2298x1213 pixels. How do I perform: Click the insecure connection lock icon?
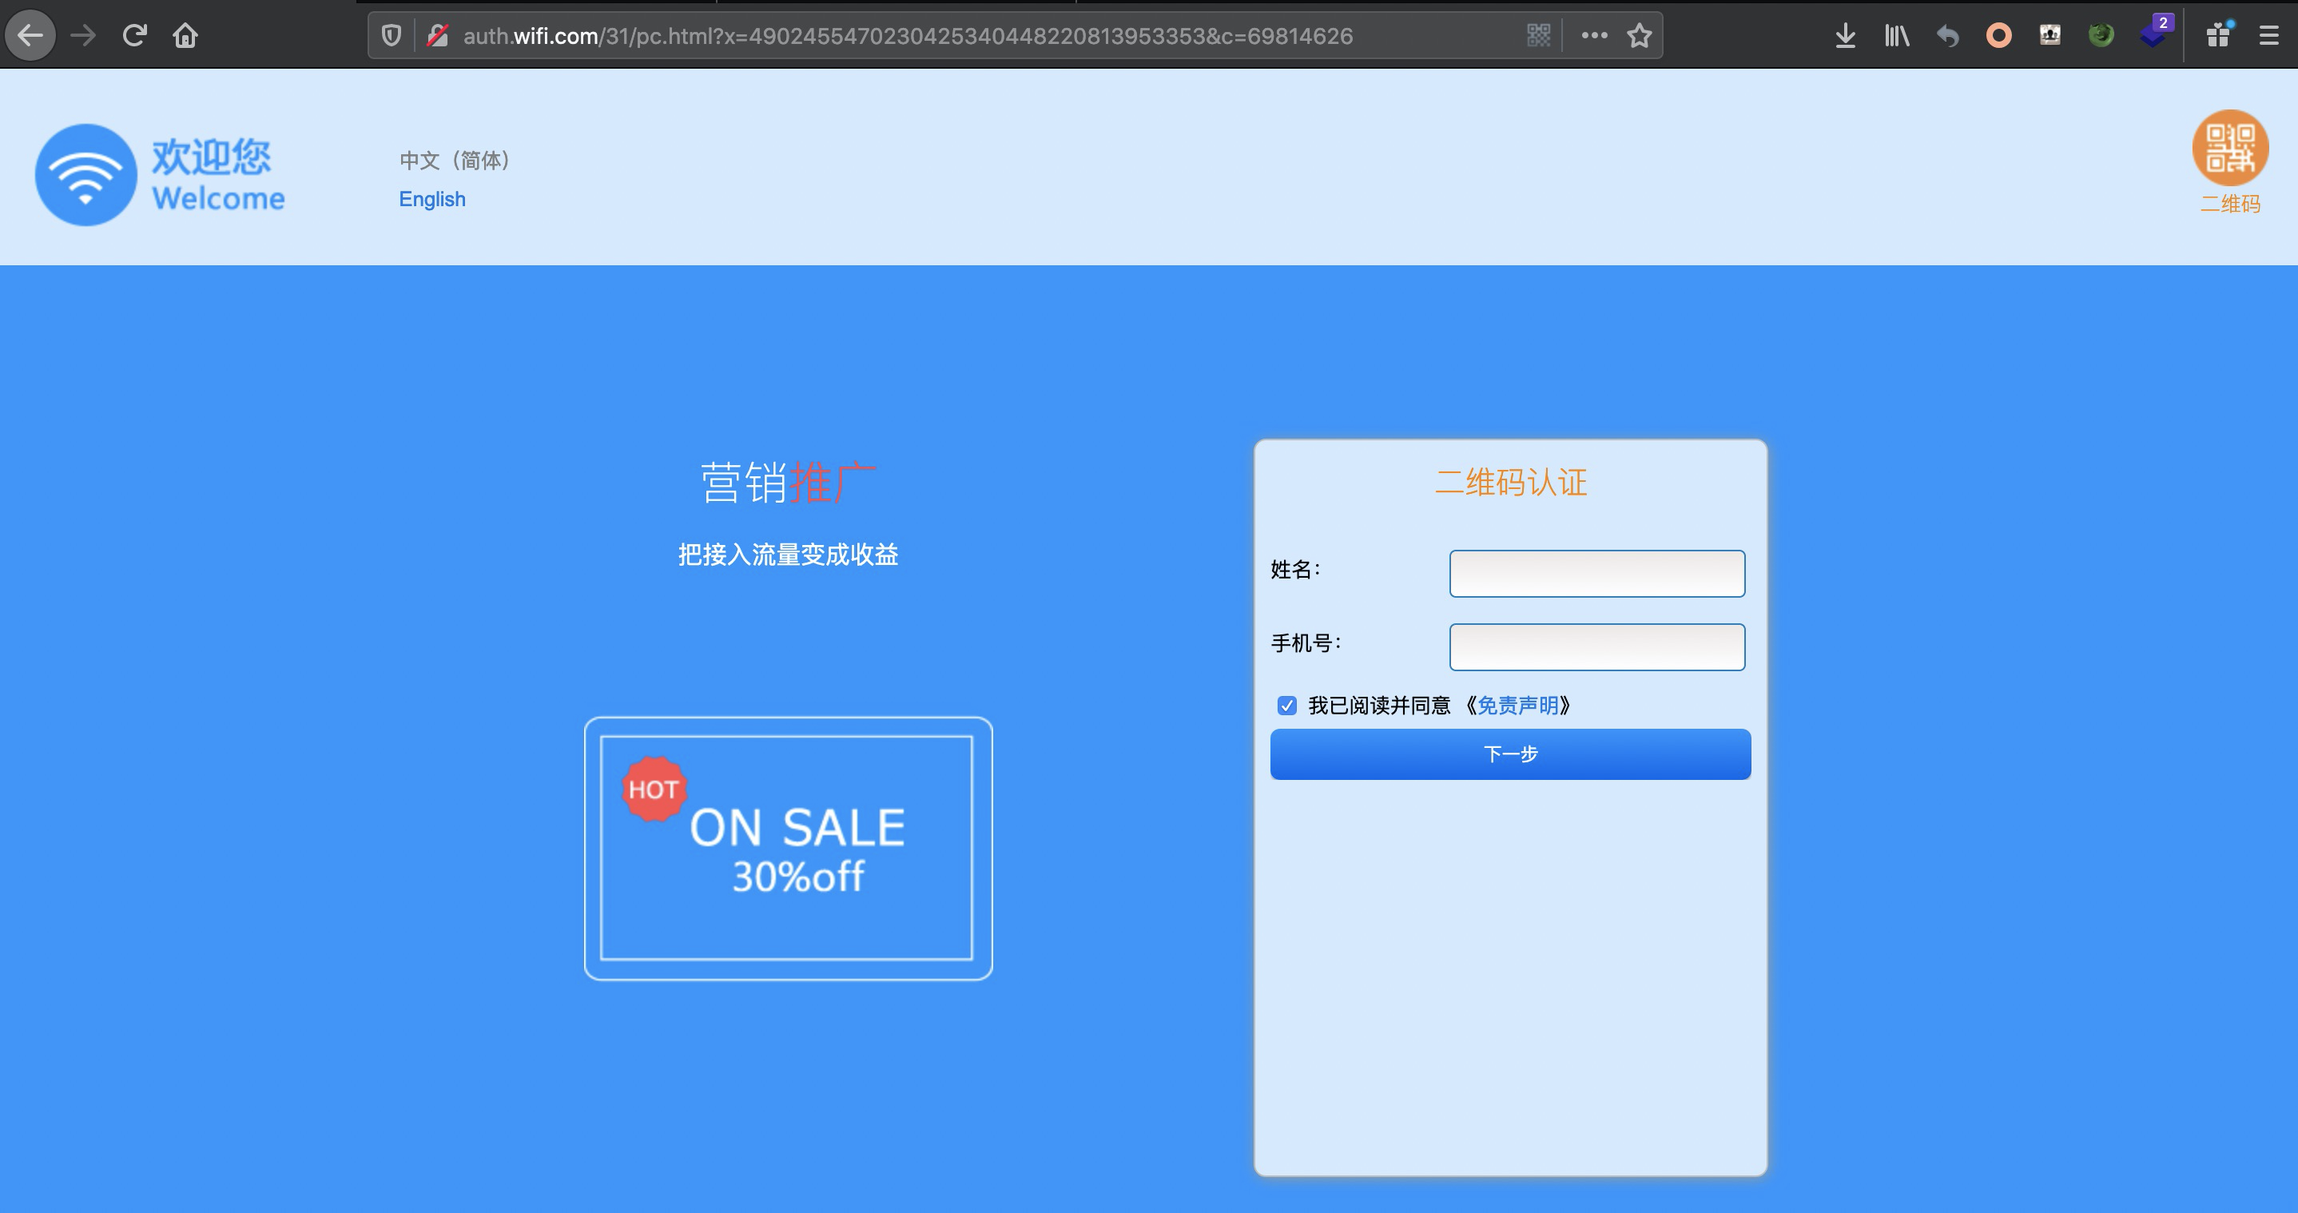tap(437, 36)
